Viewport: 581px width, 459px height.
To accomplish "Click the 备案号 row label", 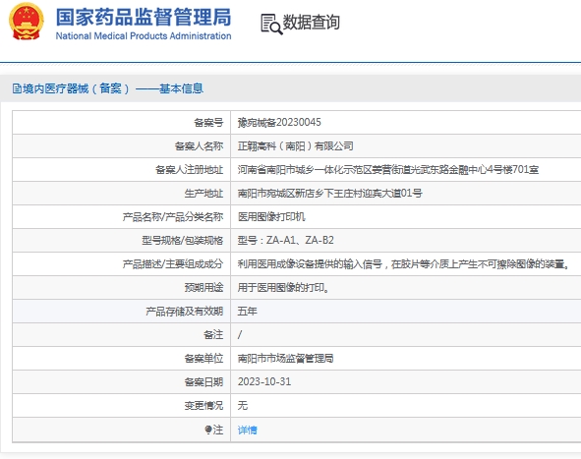I will (208, 122).
